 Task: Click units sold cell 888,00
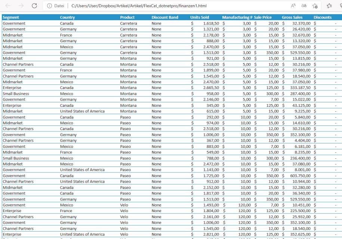tap(213, 41)
